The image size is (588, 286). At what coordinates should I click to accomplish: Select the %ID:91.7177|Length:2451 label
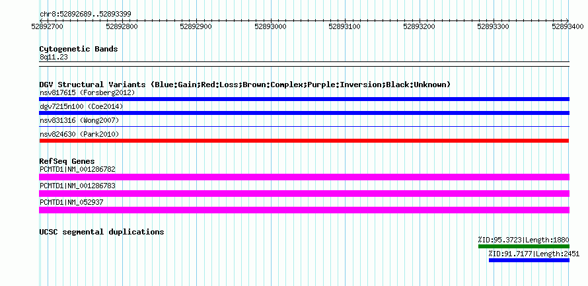coord(534,254)
